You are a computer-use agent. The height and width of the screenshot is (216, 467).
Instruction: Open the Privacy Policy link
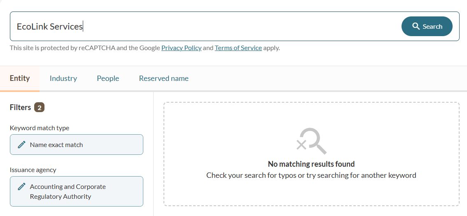tap(181, 48)
